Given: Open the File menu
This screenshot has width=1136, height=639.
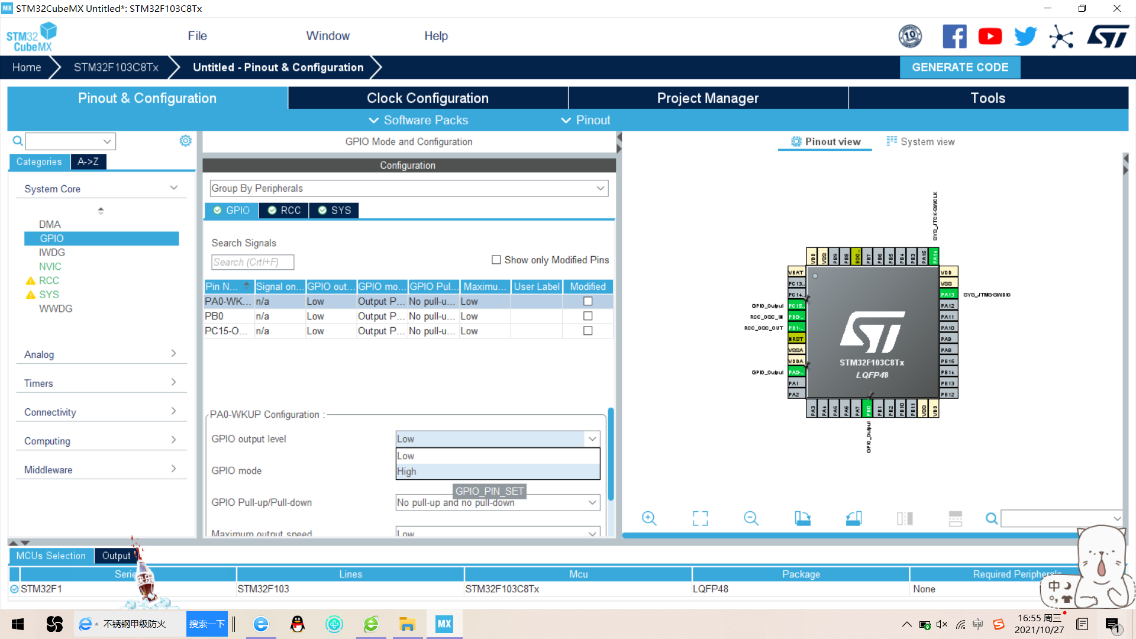Looking at the screenshot, I should [x=197, y=36].
